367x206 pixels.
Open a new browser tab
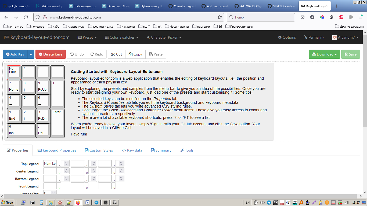pyautogui.click(x=337, y=6)
